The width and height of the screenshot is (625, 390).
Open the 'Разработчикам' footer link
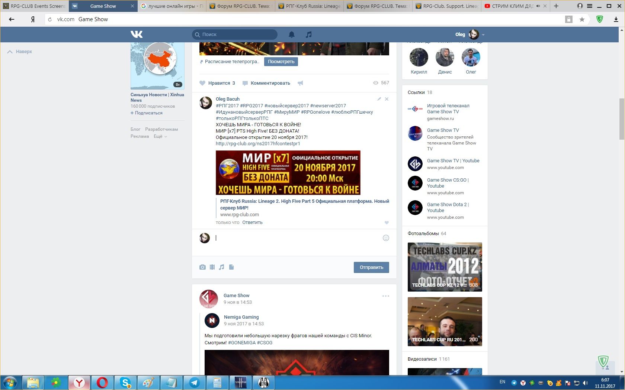tap(161, 129)
